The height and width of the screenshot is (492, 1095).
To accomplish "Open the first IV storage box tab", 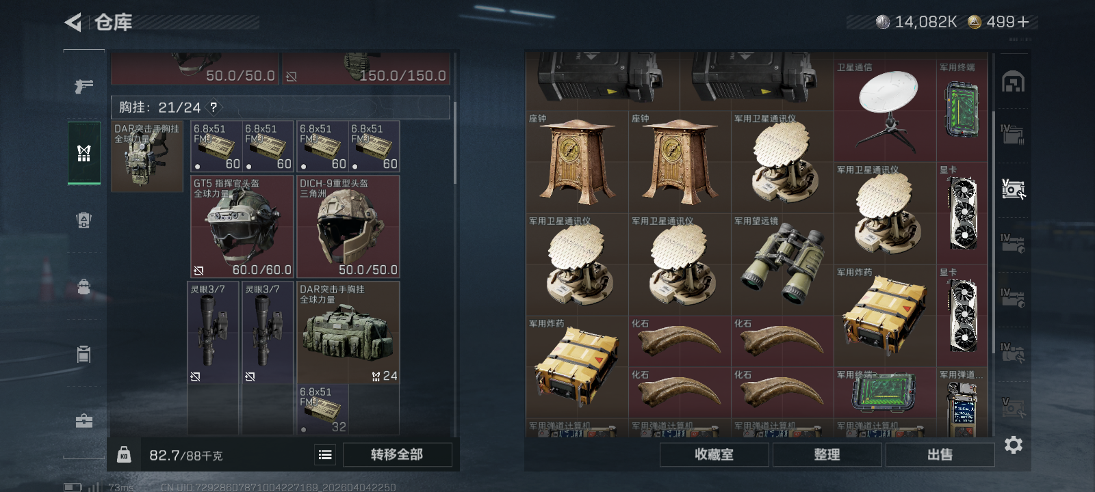I will click(1013, 134).
